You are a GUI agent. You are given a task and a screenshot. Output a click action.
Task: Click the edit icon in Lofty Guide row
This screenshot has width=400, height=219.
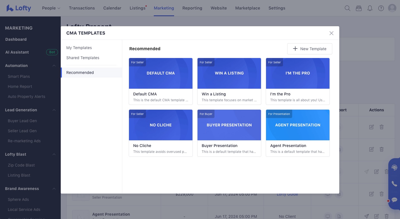click(371, 194)
